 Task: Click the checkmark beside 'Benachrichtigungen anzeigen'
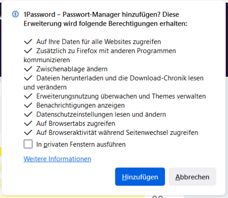coord(28,105)
